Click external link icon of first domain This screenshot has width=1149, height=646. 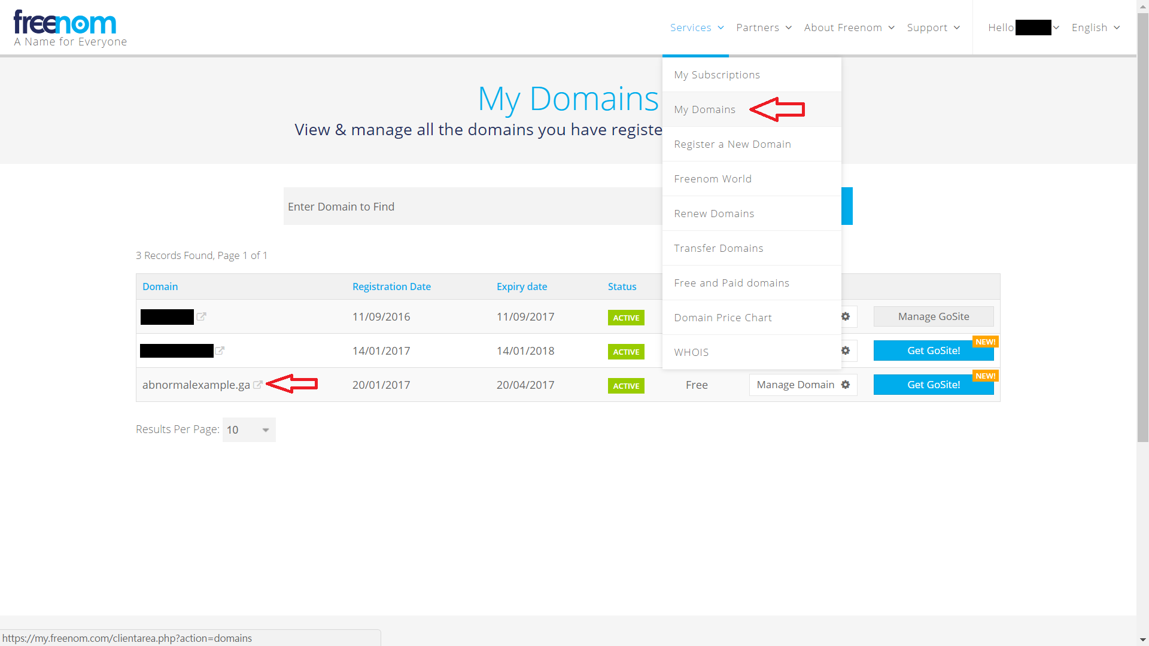[202, 317]
